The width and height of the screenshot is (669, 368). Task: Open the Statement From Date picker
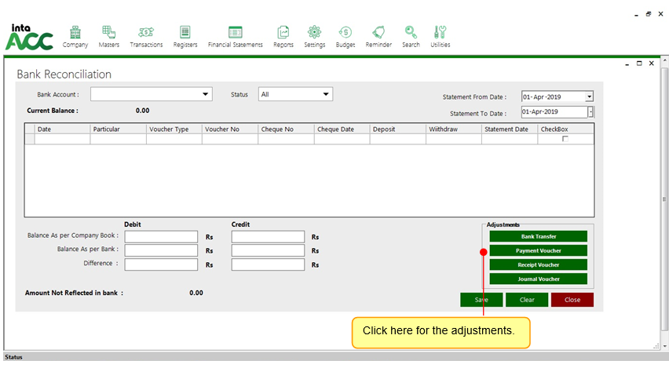click(589, 97)
